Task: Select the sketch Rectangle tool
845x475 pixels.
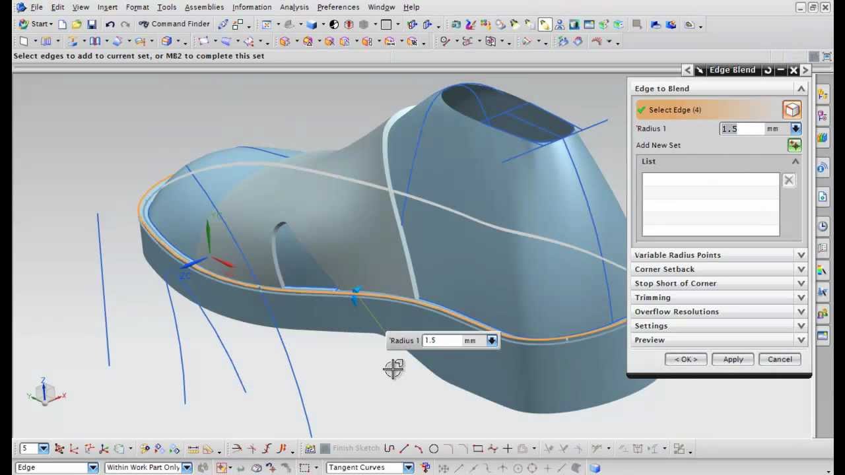Action: coord(478,449)
